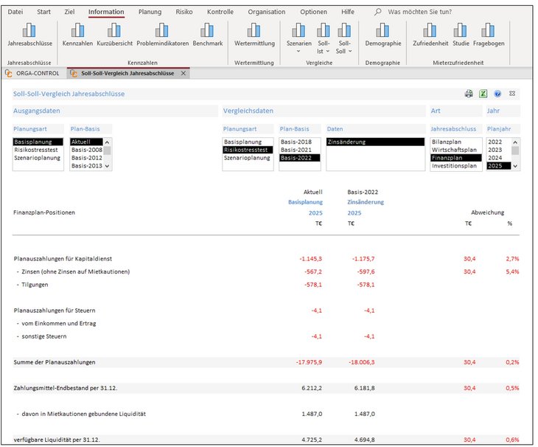Viewport: 538px width, 447px height.
Task: Export the report with the Excel icon
Action: pyautogui.click(x=483, y=94)
